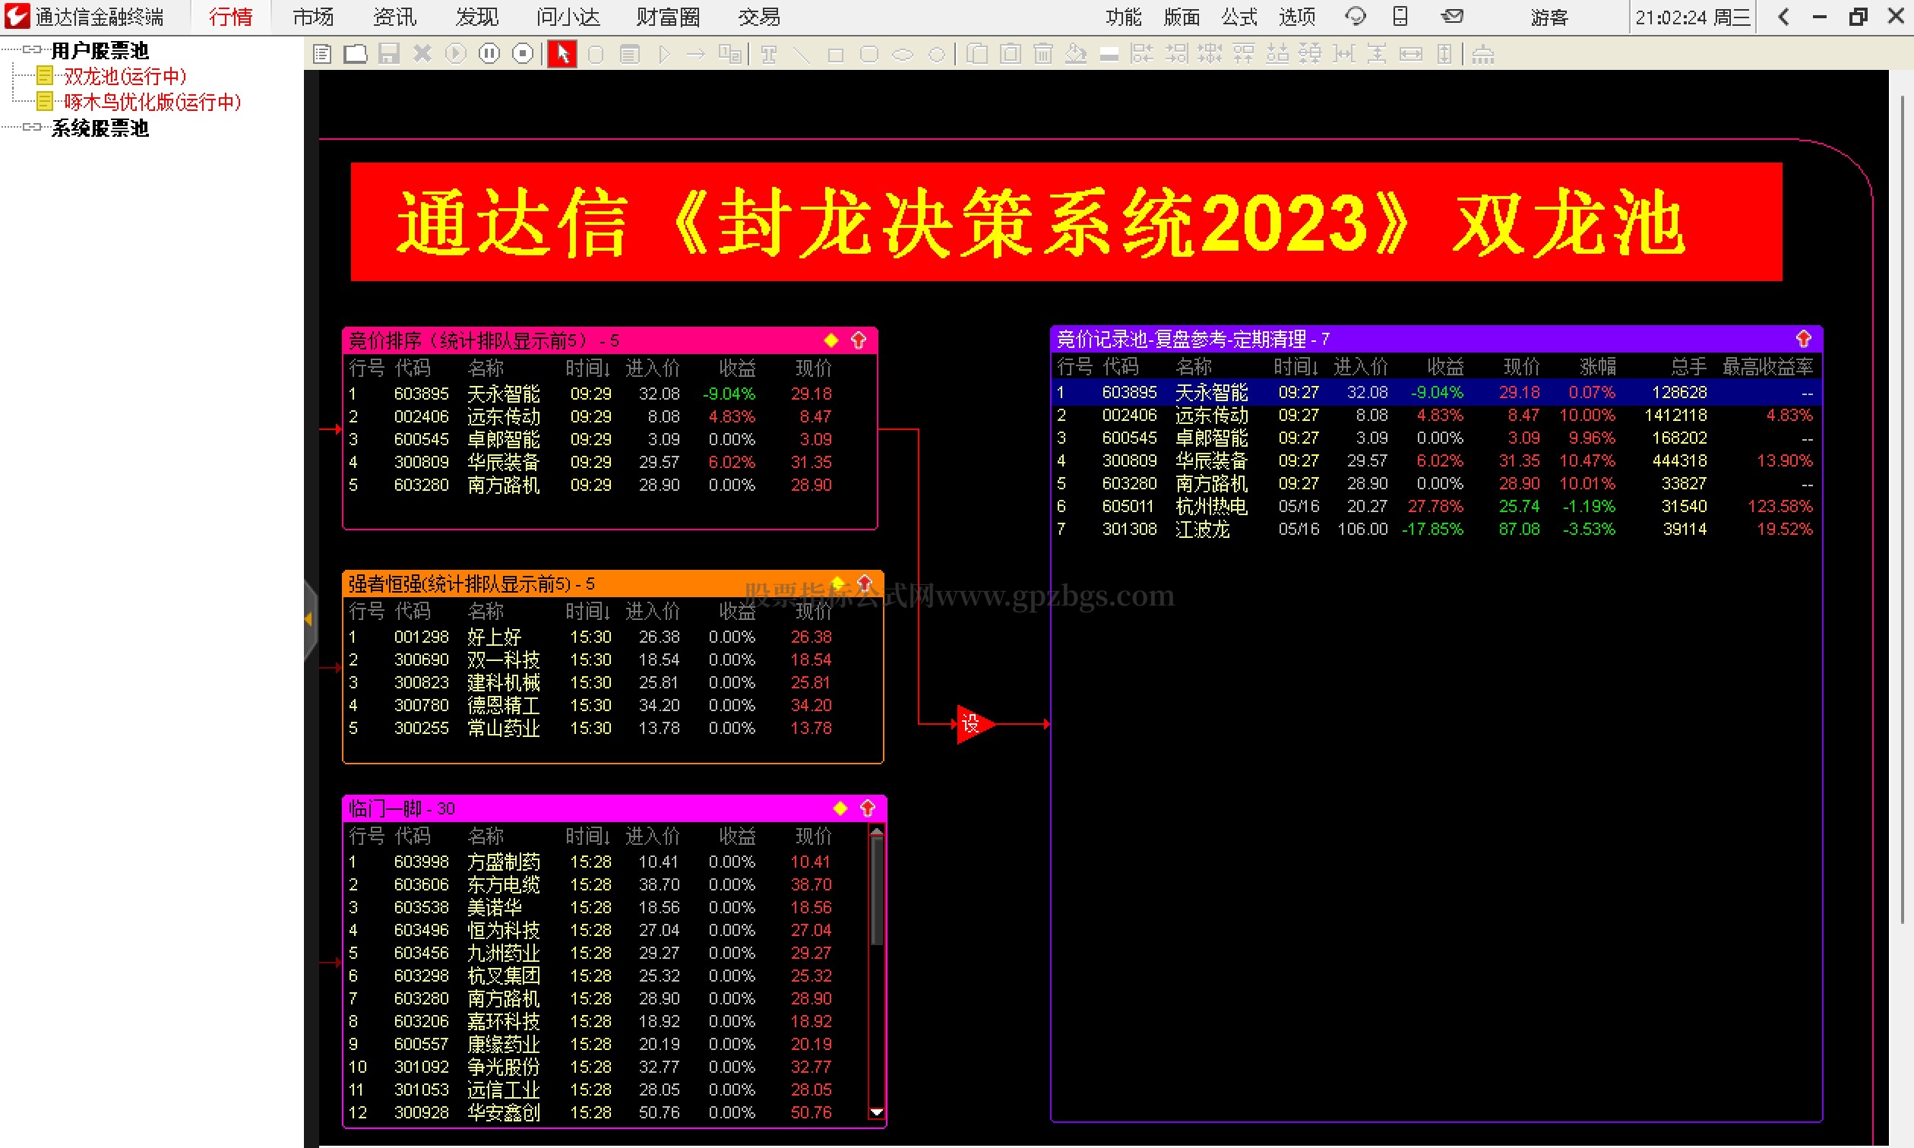
Task: Click the delete X toolbar icon
Action: pos(422,54)
